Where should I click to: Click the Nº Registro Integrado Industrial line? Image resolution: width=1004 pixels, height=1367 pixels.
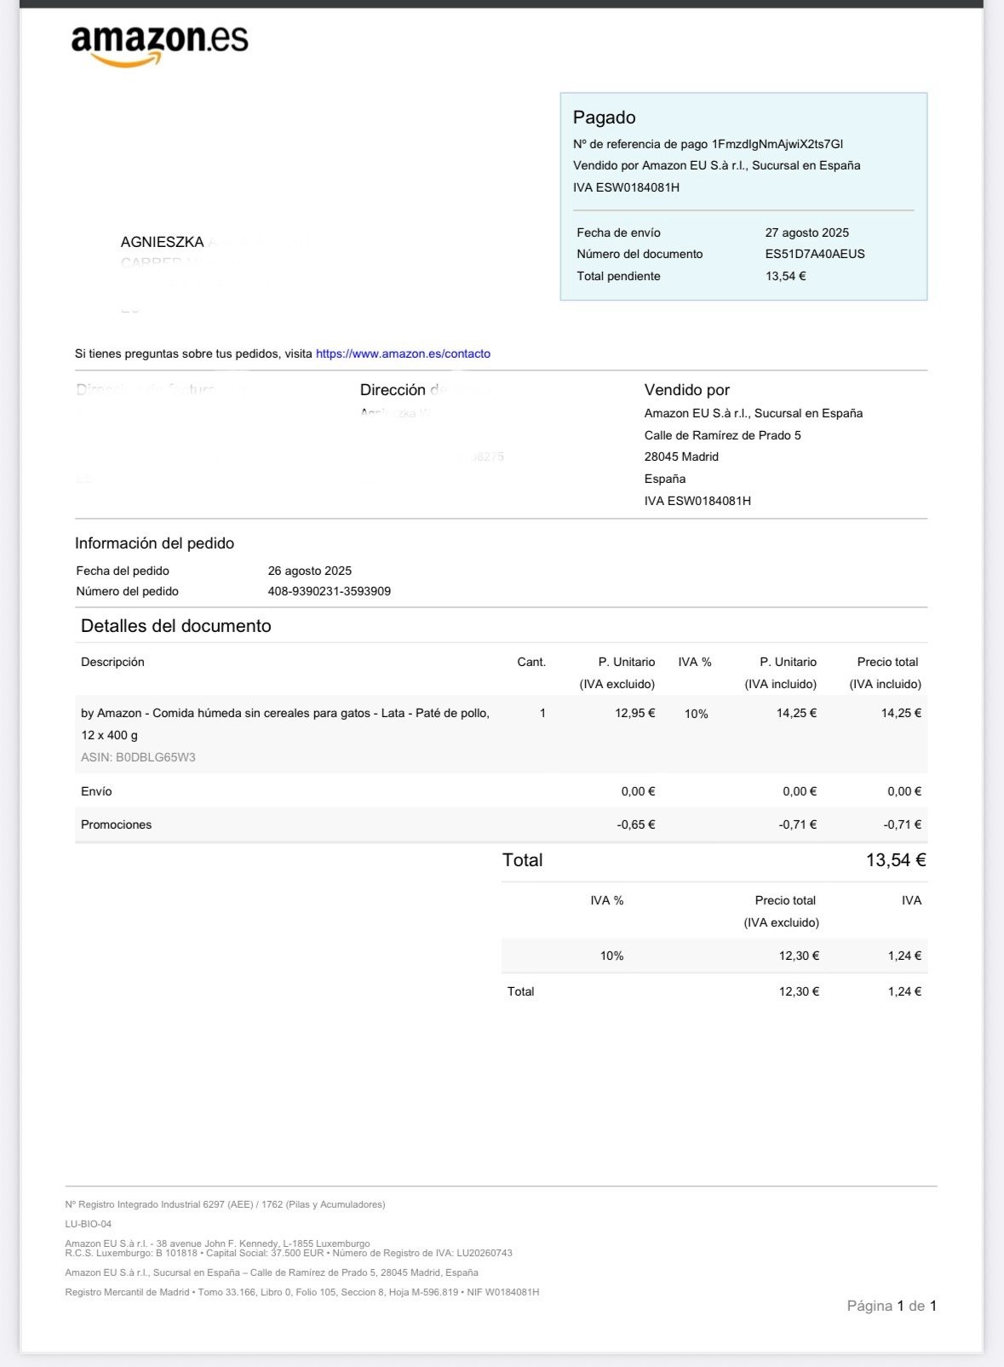(x=225, y=1204)
